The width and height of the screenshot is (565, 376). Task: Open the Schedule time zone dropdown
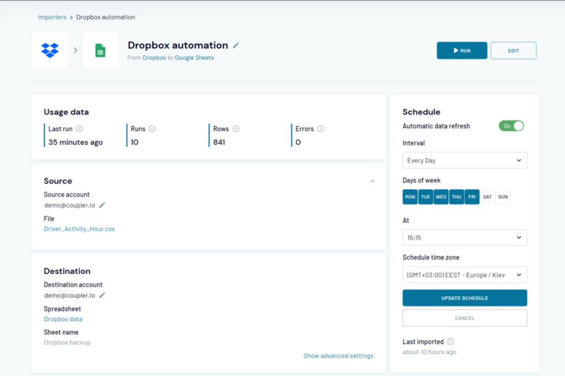click(464, 275)
